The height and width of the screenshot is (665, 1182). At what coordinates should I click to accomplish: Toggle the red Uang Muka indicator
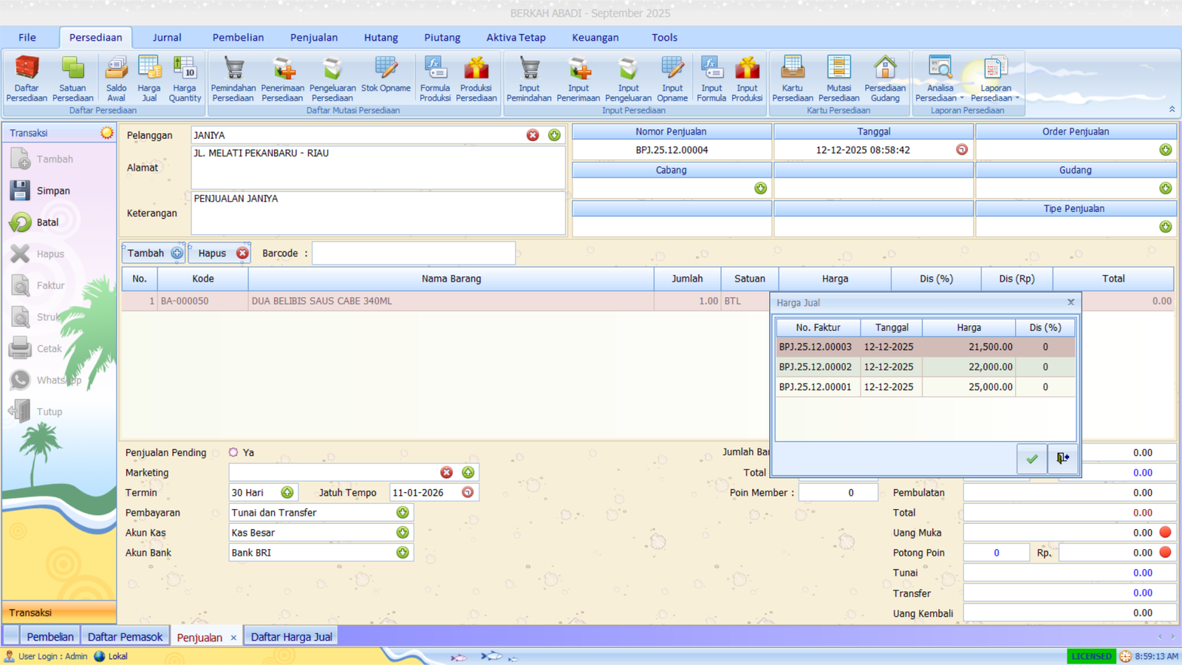(x=1165, y=532)
